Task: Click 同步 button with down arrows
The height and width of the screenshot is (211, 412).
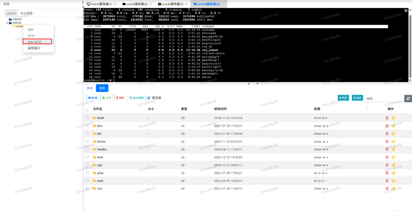Action: 343,98
